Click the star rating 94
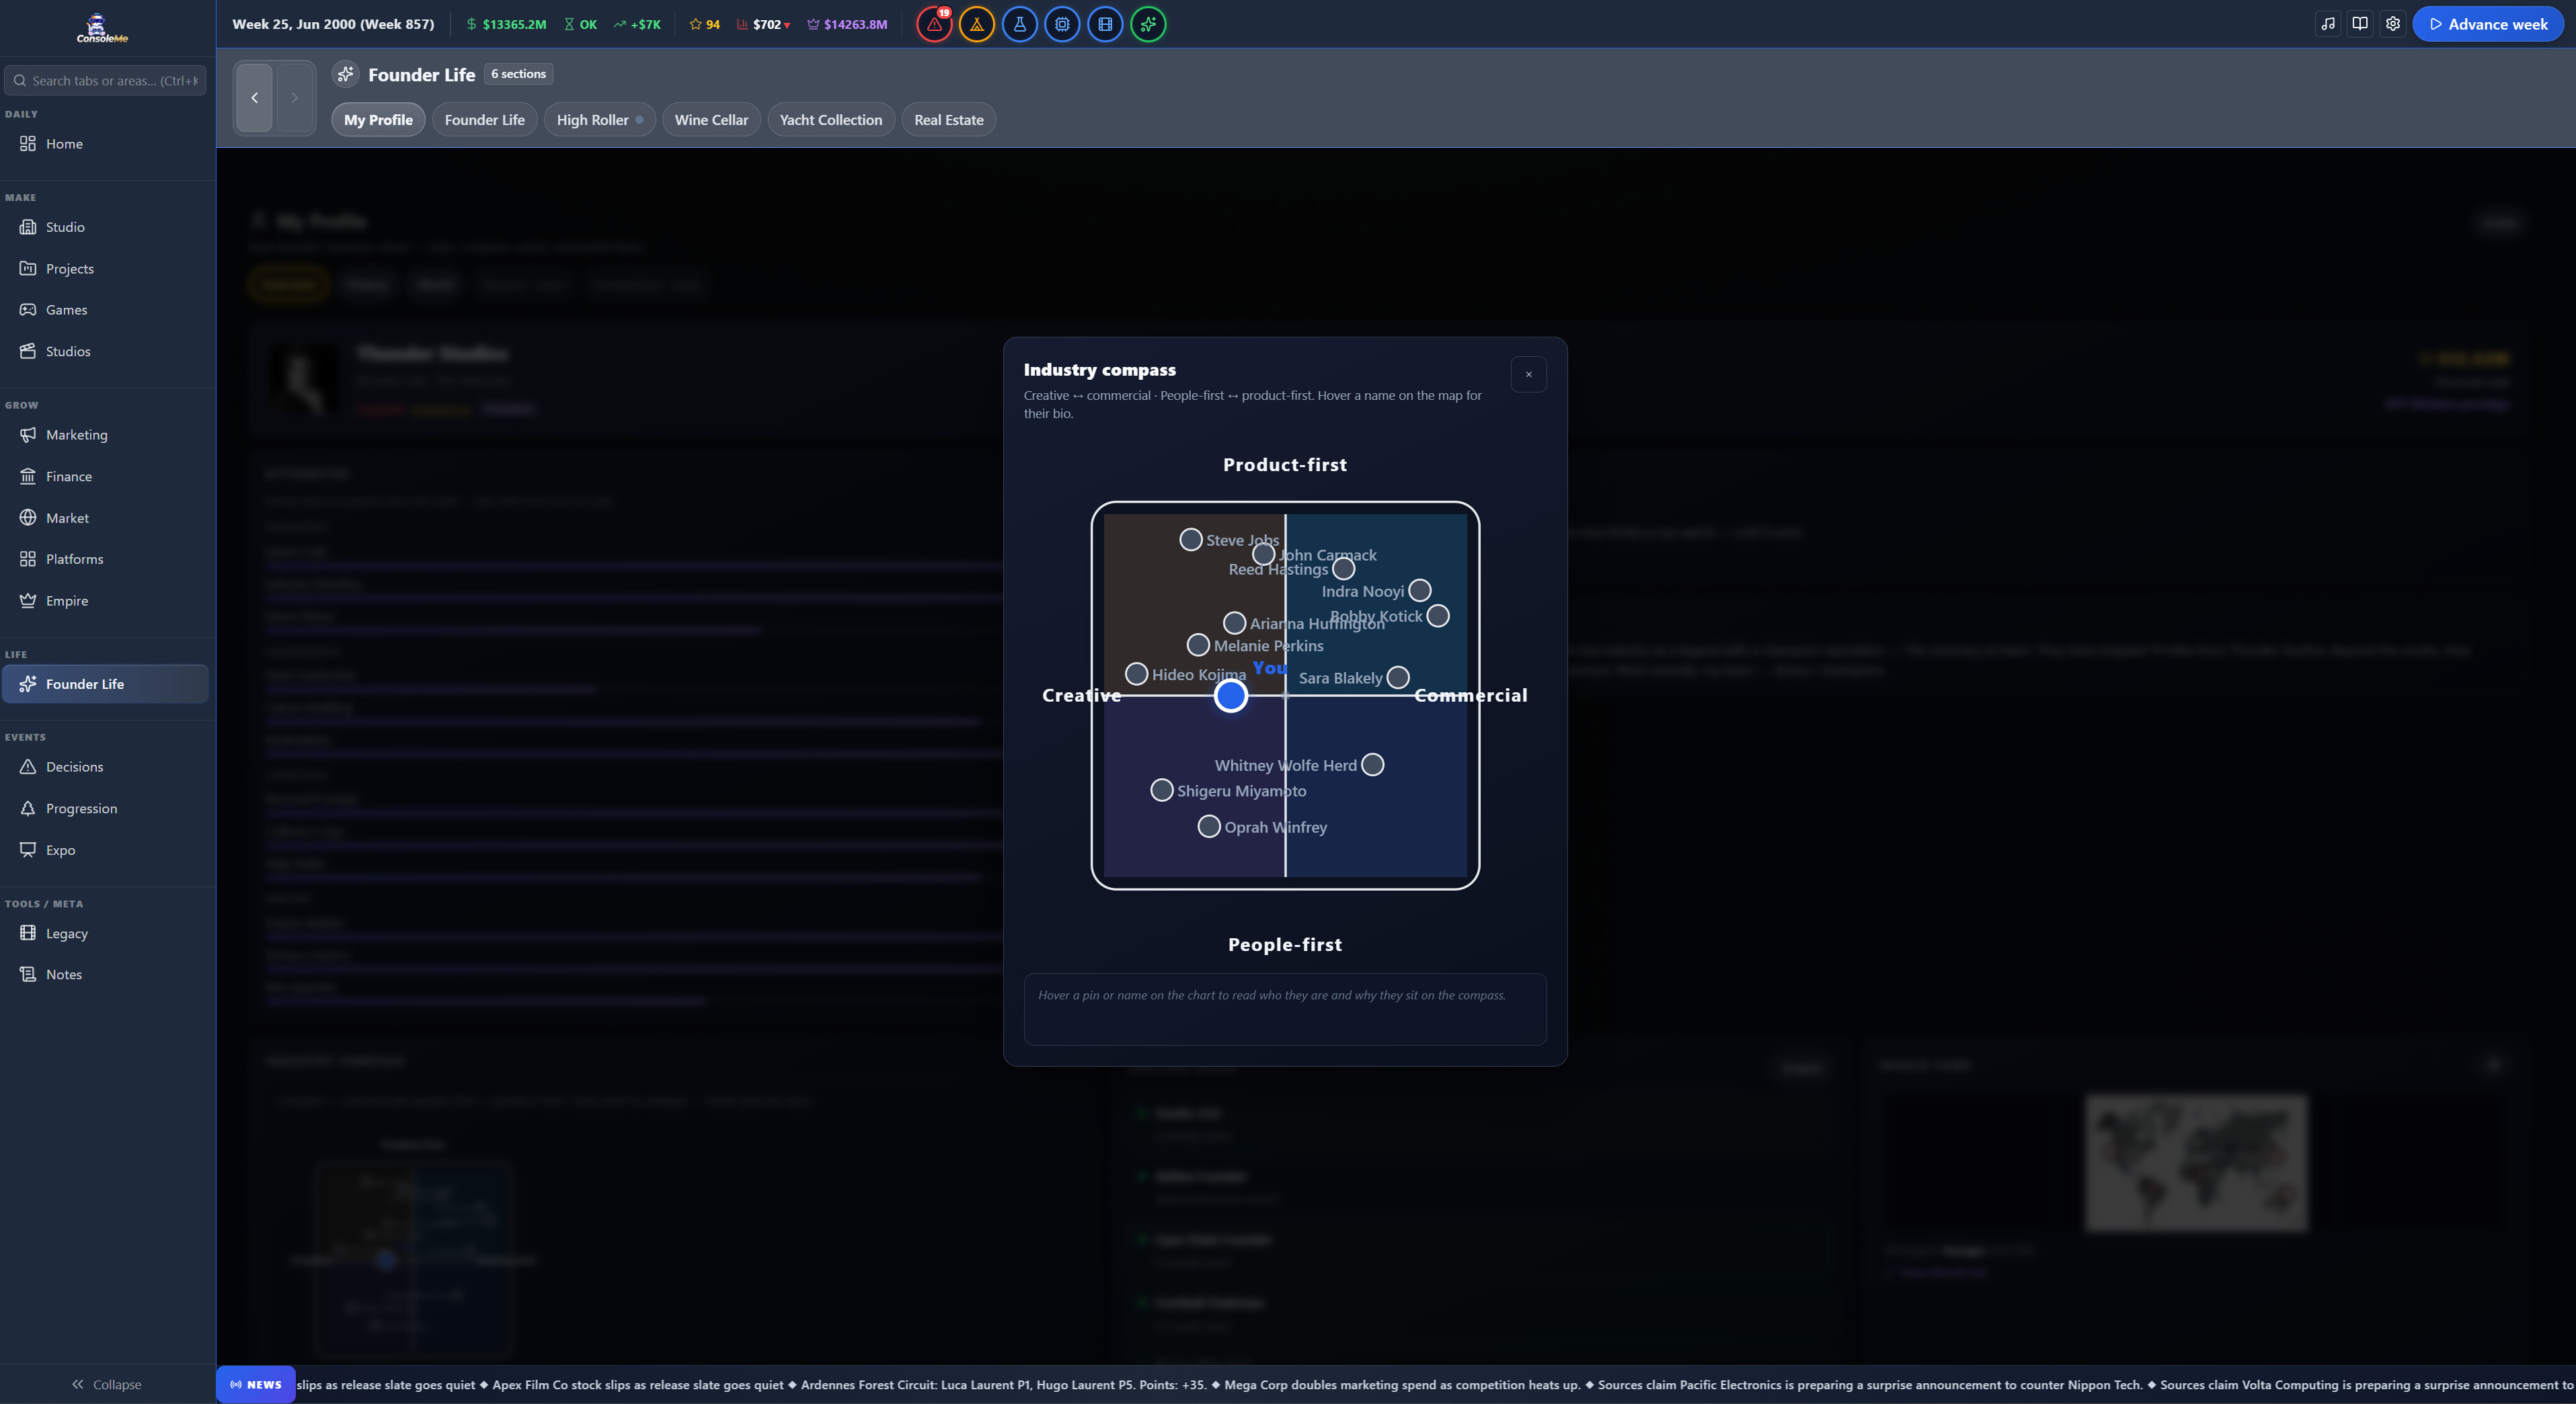The image size is (2576, 1404). click(705, 24)
